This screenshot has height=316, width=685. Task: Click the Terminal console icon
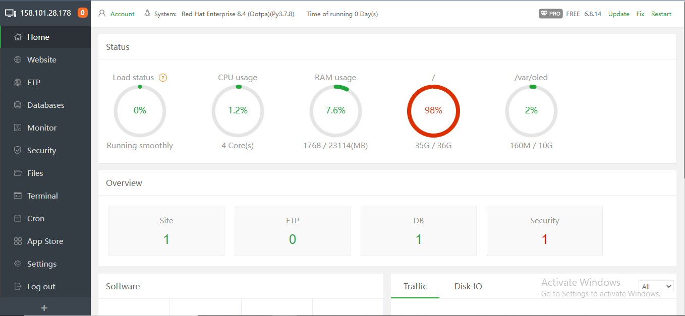point(18,196)
